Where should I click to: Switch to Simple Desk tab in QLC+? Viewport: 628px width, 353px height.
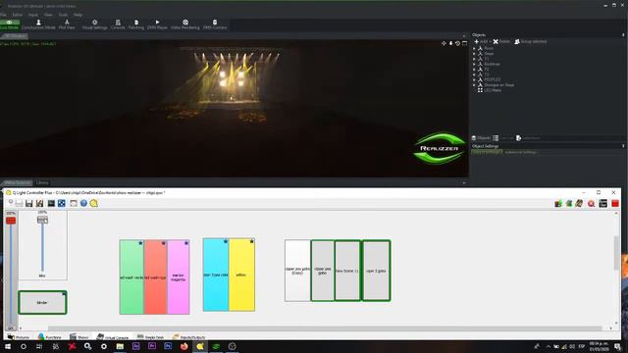click(x=150, y=337)
